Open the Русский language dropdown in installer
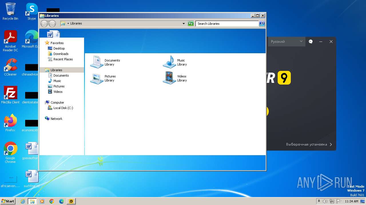Viewport: 366px width, 205px height. tap(287, 42)
